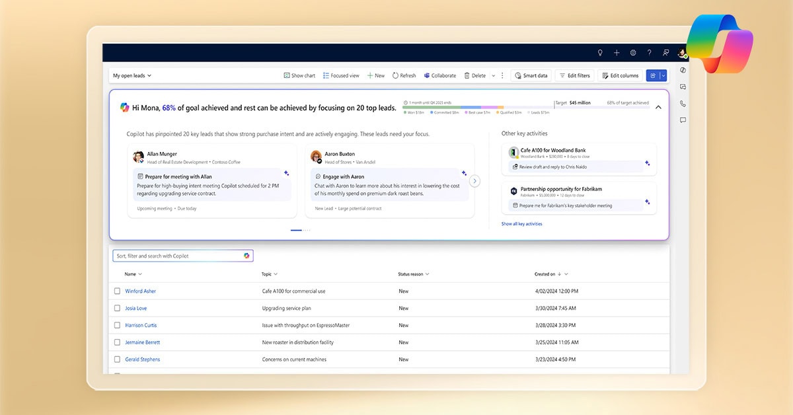This screenshot has width=793, height=415.
Task: Open the settings gear in the header
Action: pos(633,53)
